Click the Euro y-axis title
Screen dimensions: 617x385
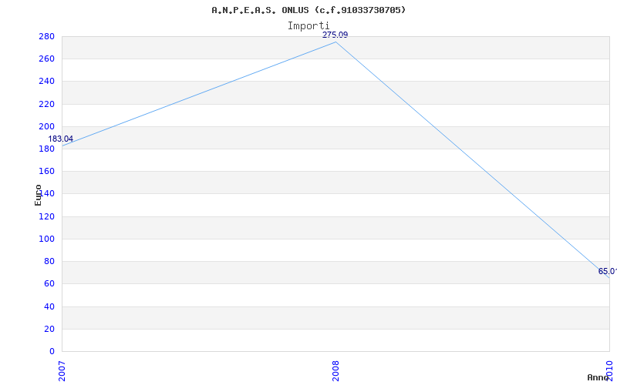pyautogui.click(x=38, y=195)
